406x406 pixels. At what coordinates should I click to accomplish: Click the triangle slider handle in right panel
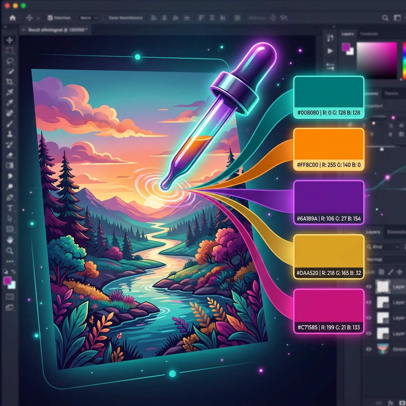coord(382,149)
